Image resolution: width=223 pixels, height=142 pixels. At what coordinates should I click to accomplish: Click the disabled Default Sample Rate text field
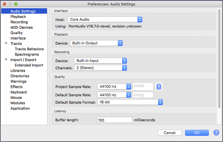[x=143, y=95]
